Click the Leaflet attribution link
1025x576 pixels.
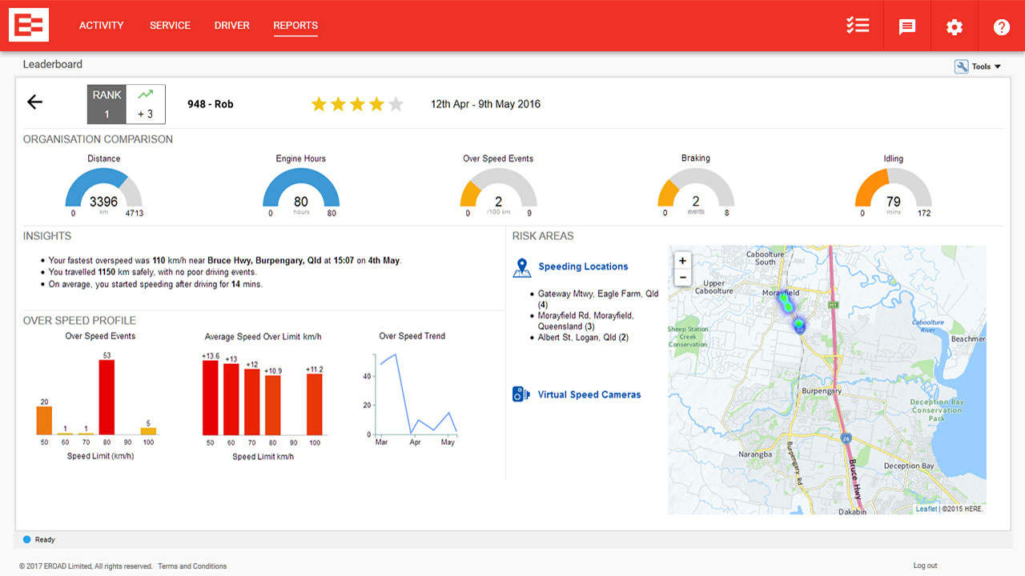pos(926,509)
